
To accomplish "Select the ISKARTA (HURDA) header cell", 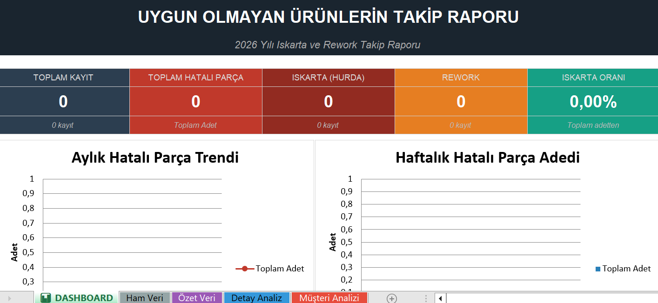I will click(x=329, y=78).
